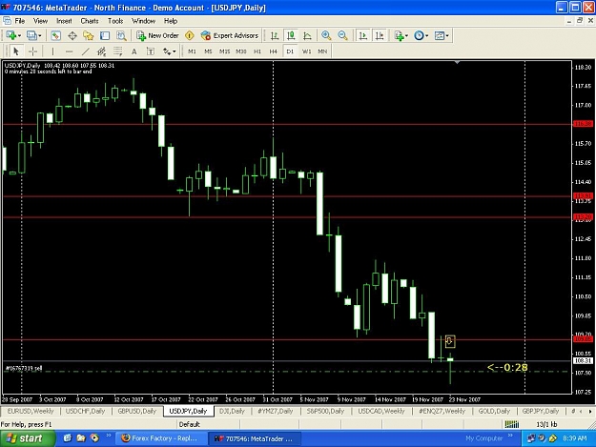Viewport: 596px width, 447px height.
Task: Click the New Order button
Action: [x=157, y=35]
